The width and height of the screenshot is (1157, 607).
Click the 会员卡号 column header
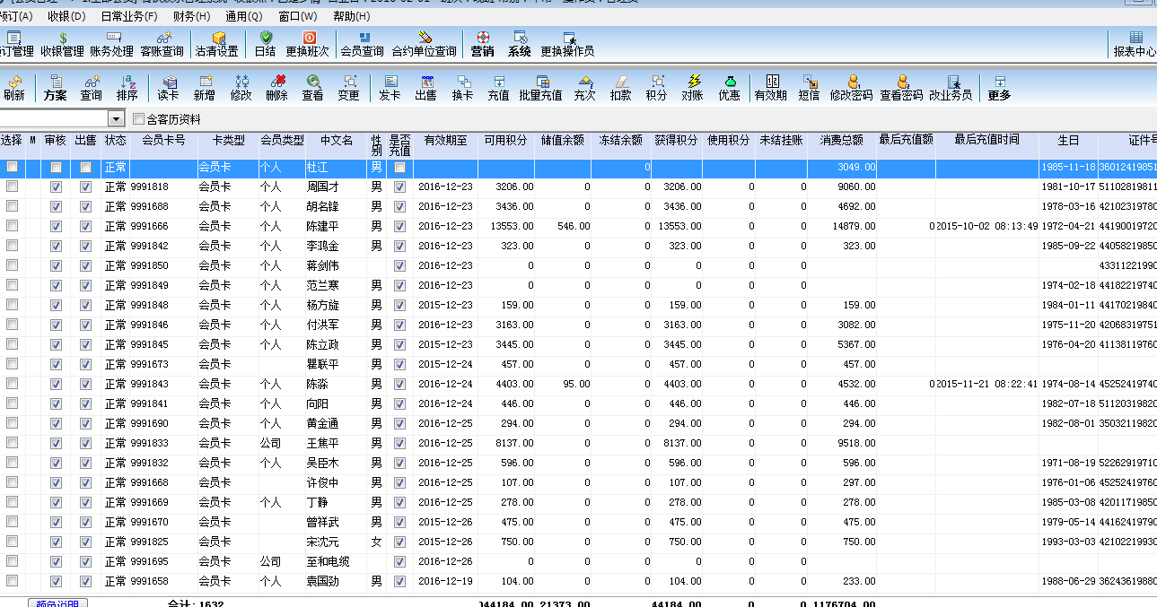163,140
